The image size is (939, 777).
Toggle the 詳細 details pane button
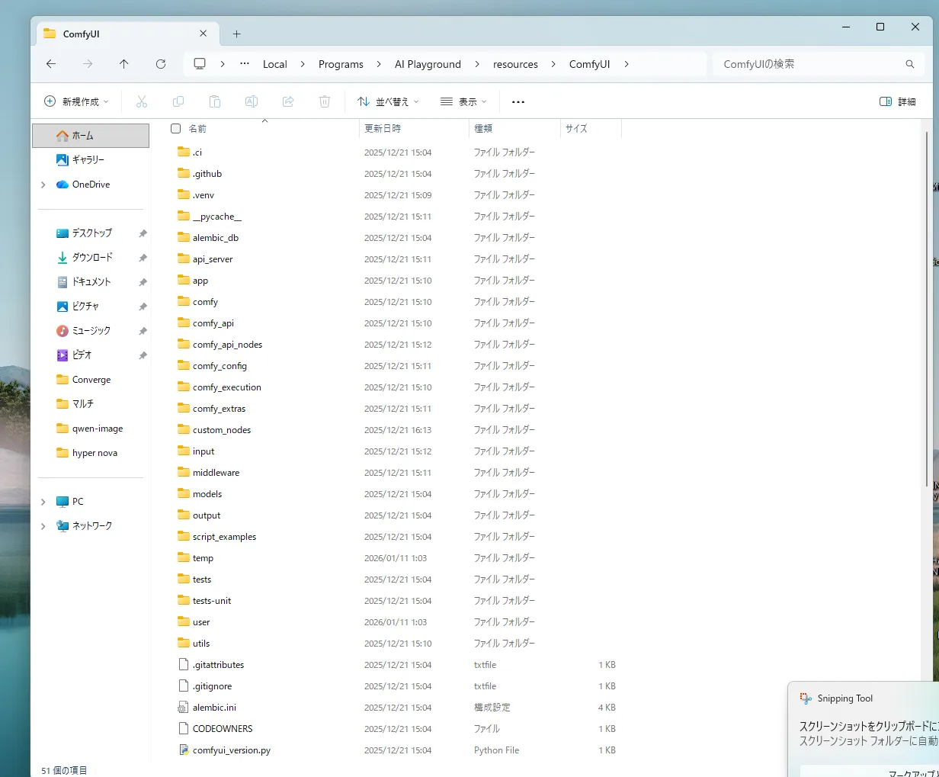tap(897, 101)
